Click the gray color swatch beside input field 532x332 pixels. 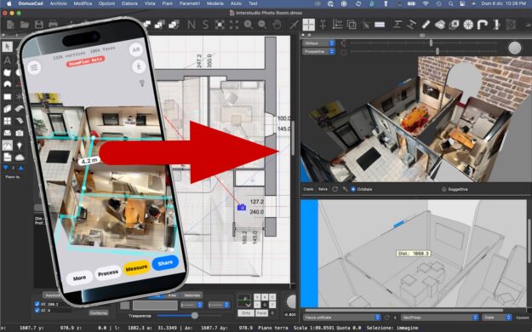[x=125, y=306]
